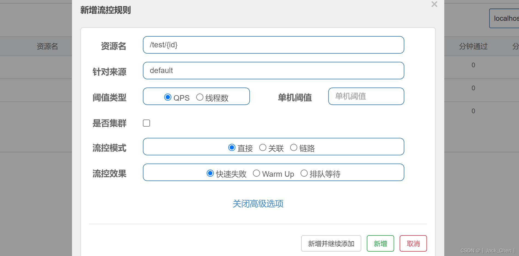Select 直接 flow control mode

[232, 147]
